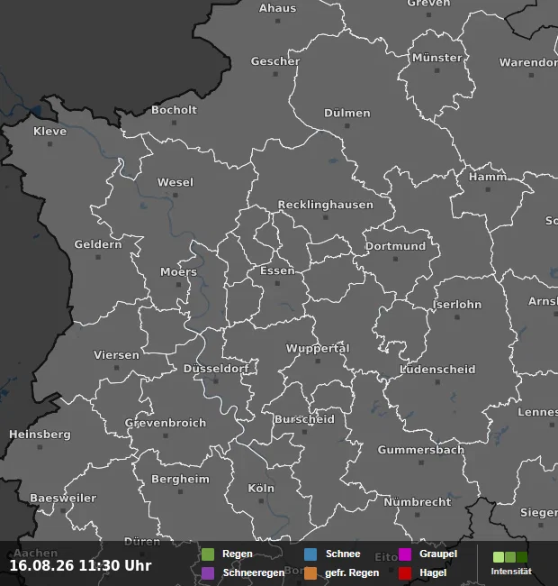Click the Essen city marker dot
Viewport: 558px width, 586px height.
point(277,284)
